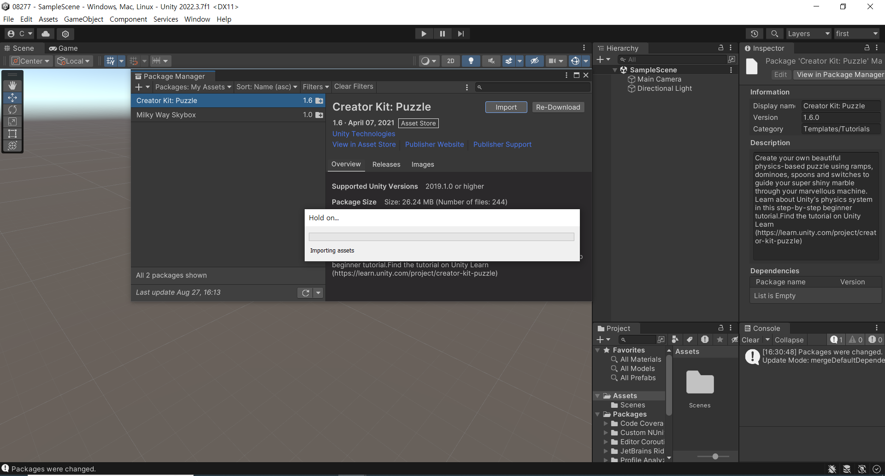Switch to the Images tab
The image size is (885, 476).
click(423, 165)
